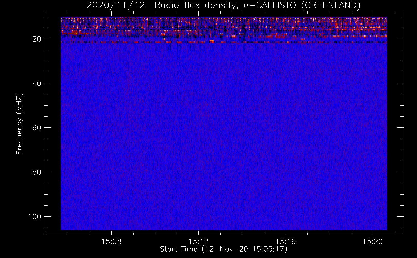The height and width of the screenshot is (258, 417).
Task: Click the right-axis tick mark at 100 MHz
Action: pos(400,216)
